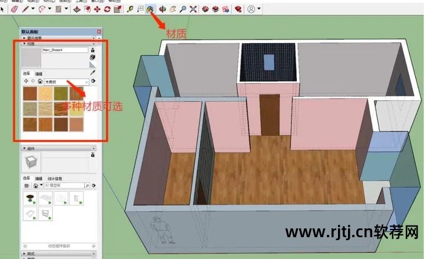Image resolution: width=424 pixels, height=259 pixels.
Task: Open the components navigation dropdown arrow
Action: pyautogui.click(x=41, y=185)
